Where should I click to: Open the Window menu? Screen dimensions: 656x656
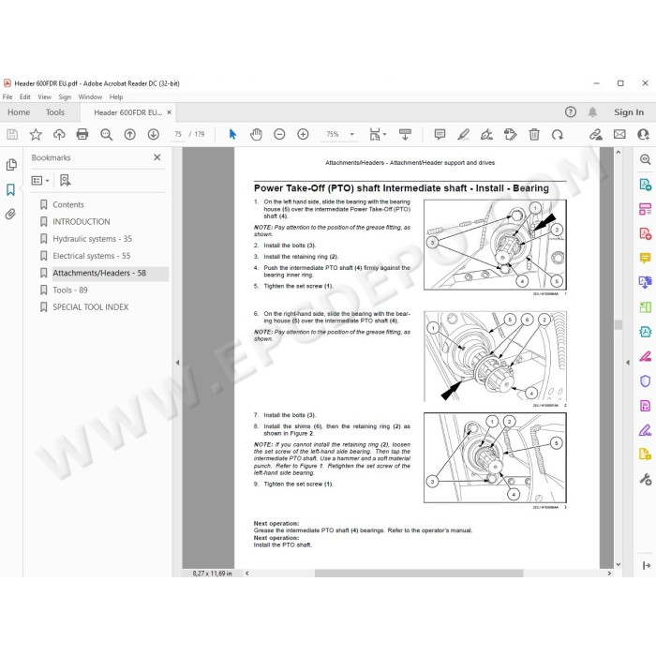90,97
